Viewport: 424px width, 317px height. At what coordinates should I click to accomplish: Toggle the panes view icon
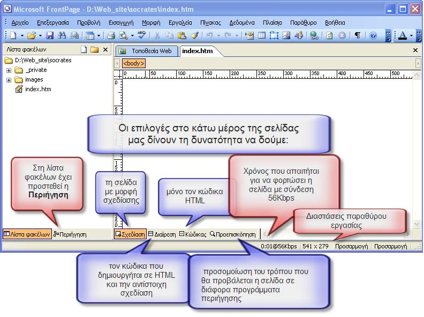pos(90,35)
